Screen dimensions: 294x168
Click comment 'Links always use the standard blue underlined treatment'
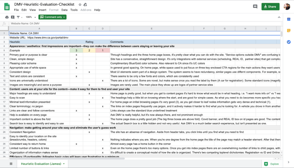tap(144, 110)
